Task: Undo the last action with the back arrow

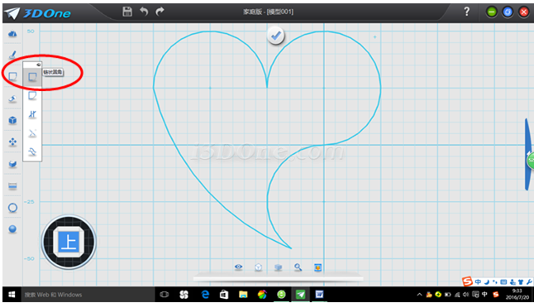Action: 144,12
